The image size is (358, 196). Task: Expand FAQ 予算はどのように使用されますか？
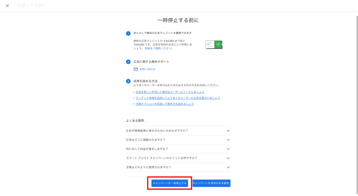[178, 167]
